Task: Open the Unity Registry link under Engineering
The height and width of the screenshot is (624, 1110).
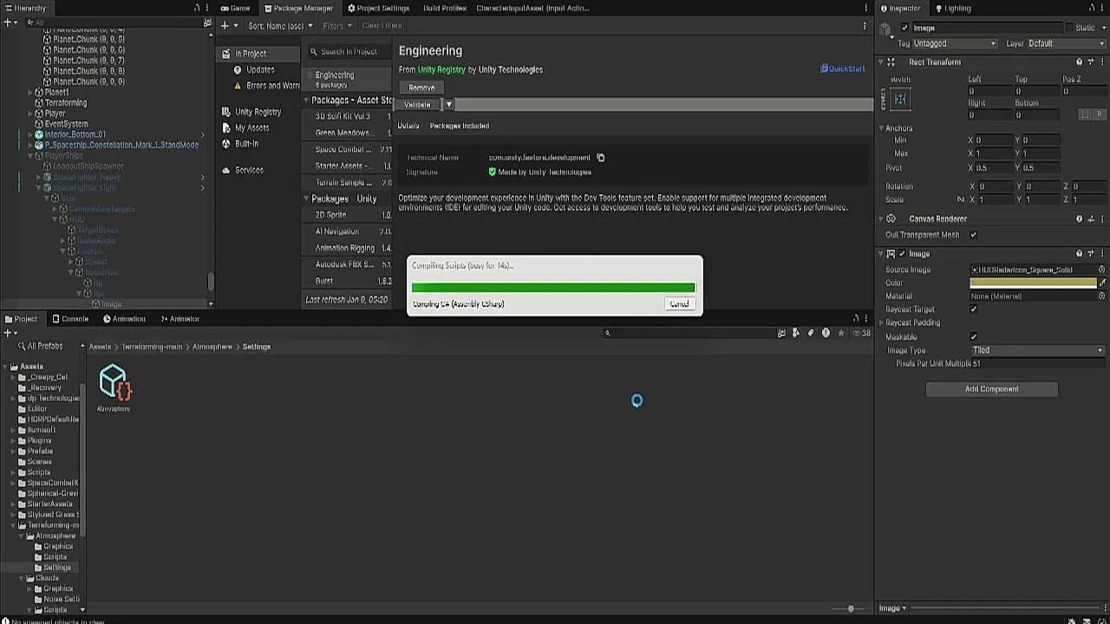Action: (442, 69)
